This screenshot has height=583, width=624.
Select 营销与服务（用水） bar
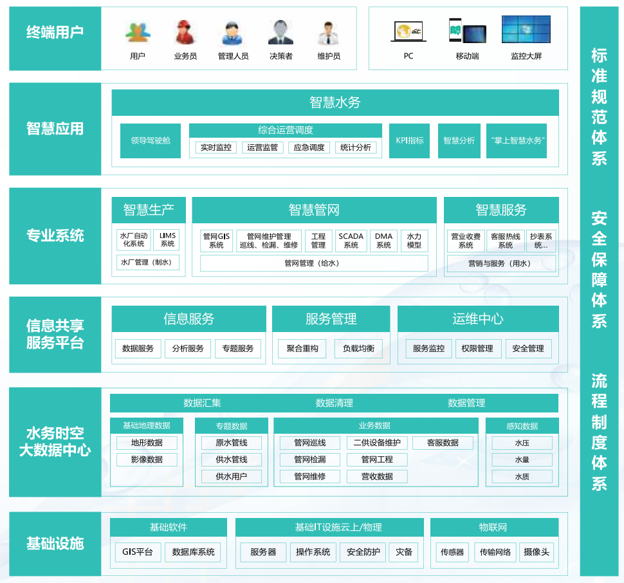tap(501, 263)
